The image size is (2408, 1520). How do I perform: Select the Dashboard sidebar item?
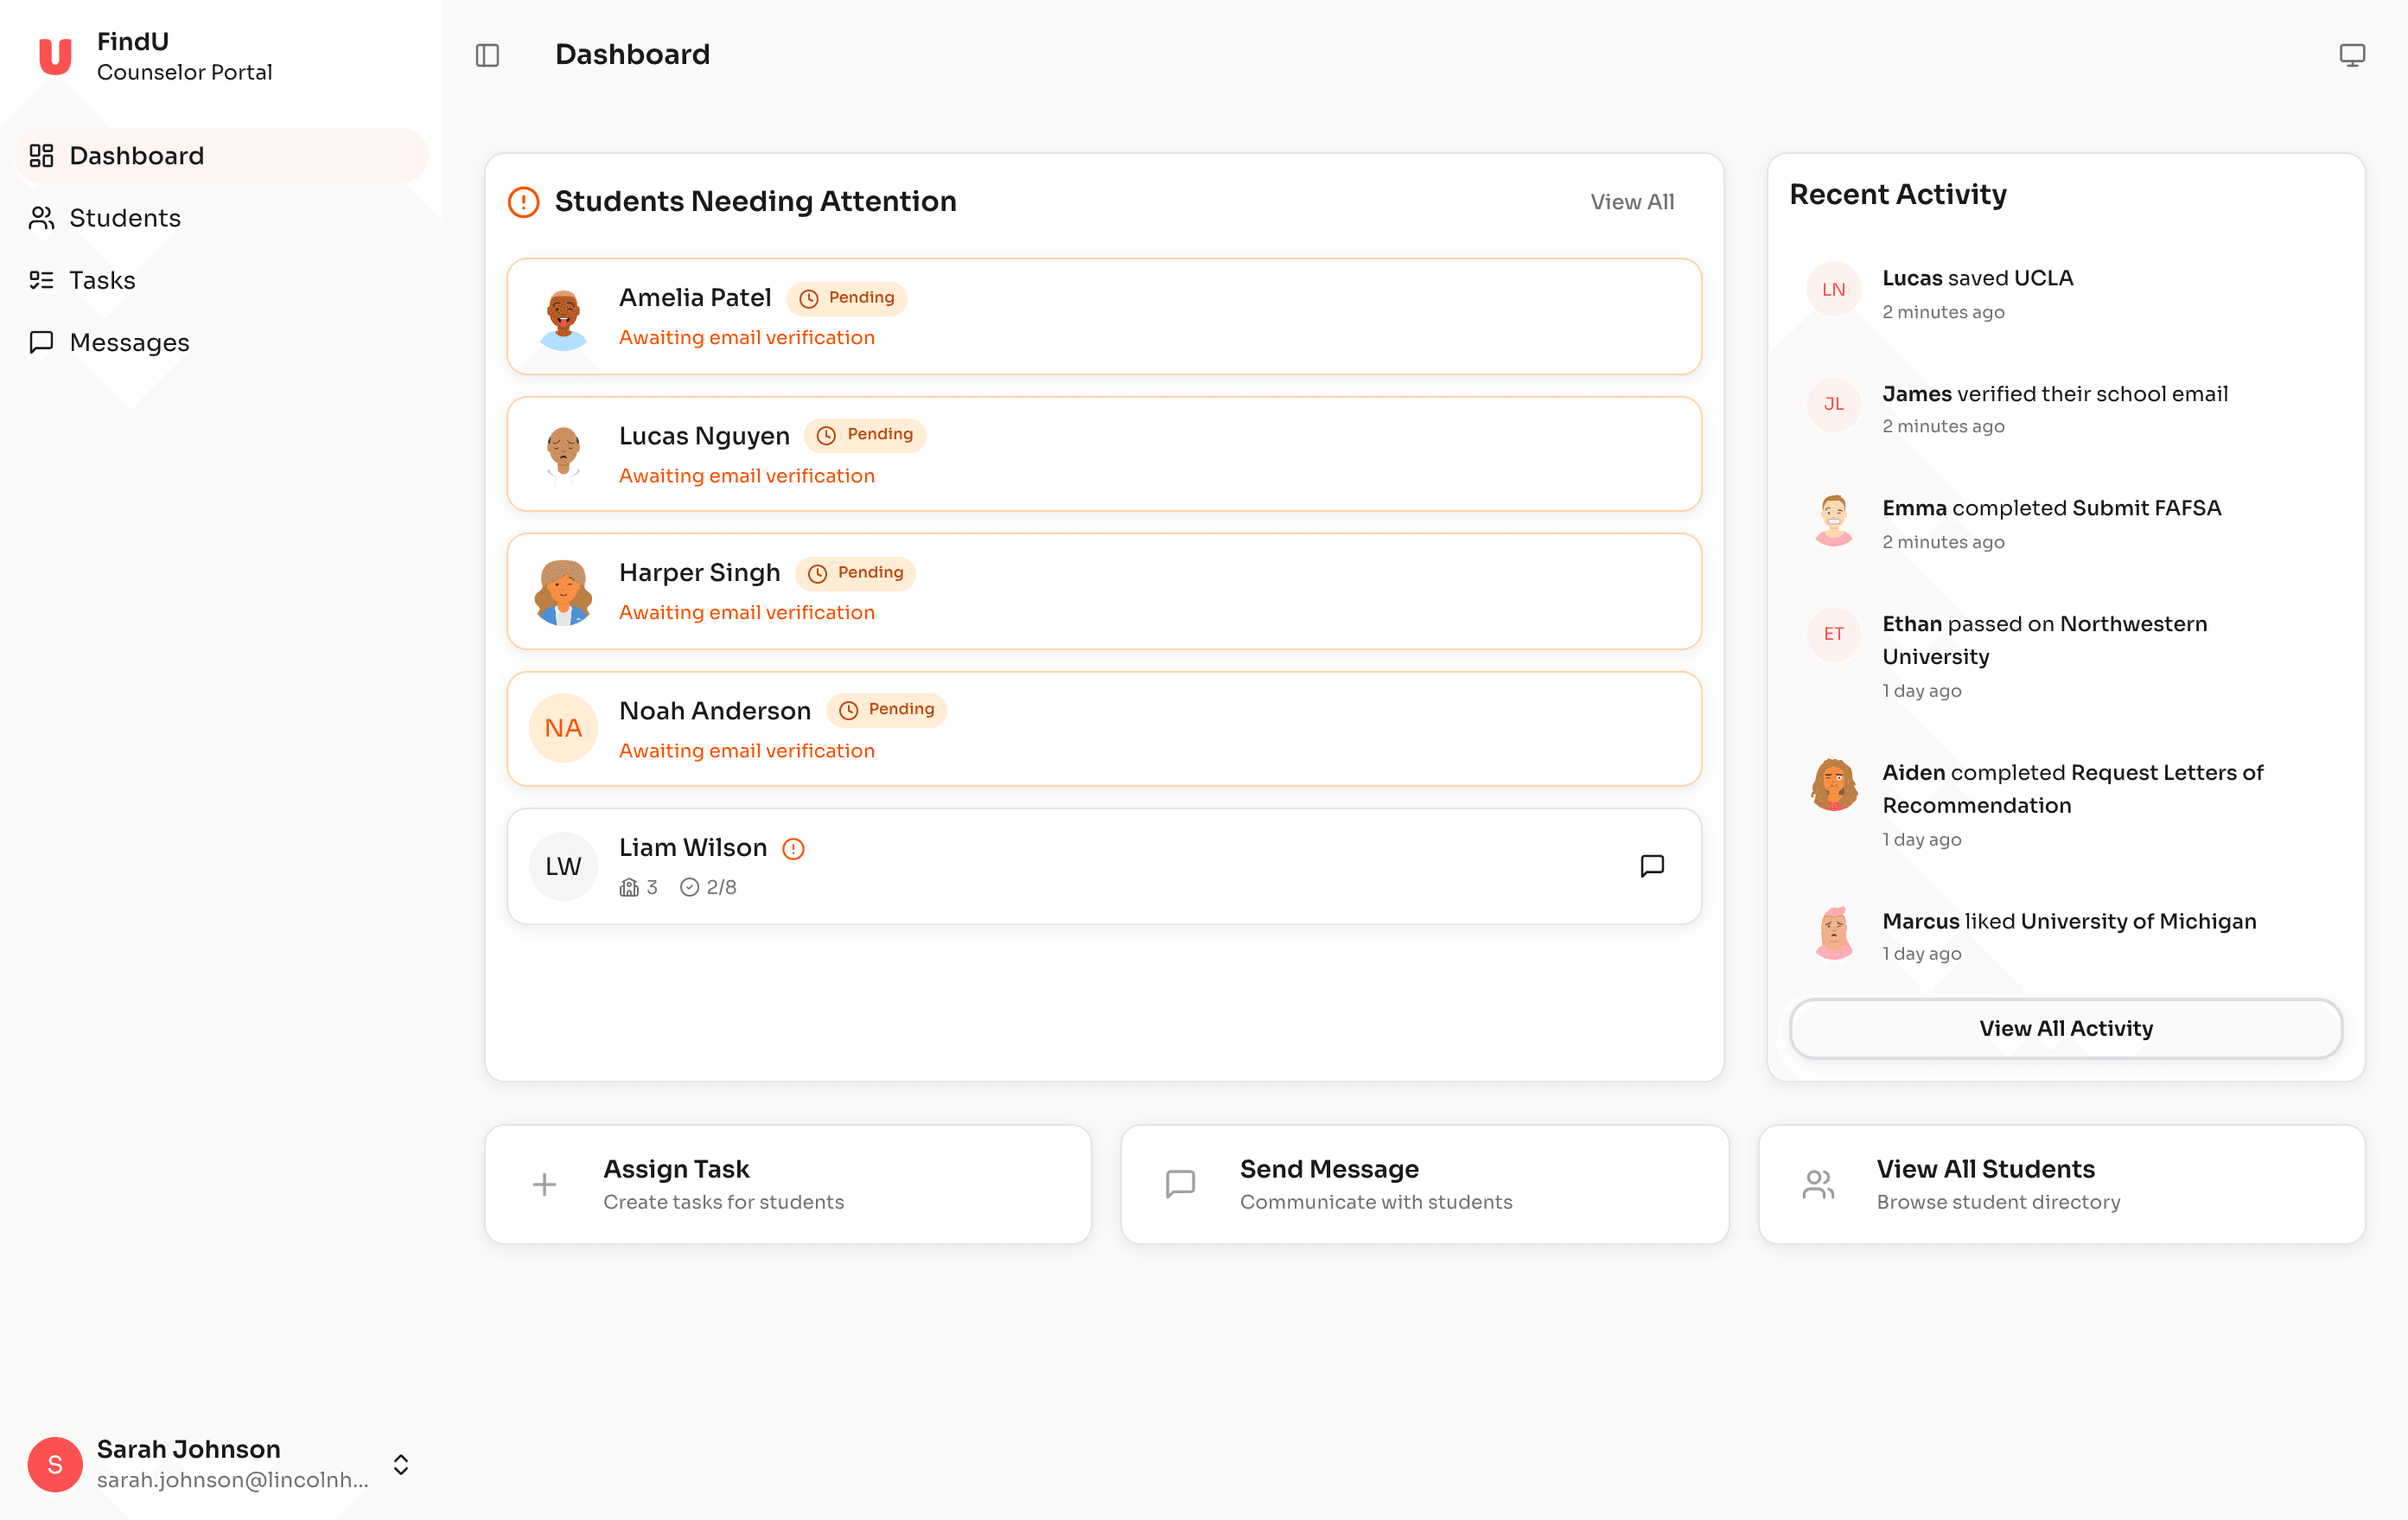(136, 155)
